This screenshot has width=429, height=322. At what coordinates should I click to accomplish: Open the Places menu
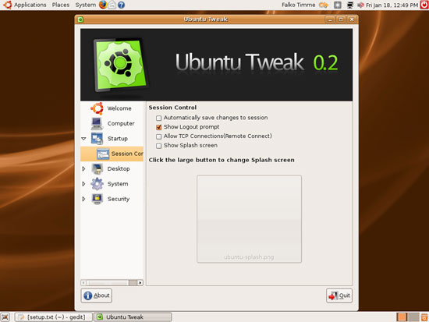[x=61, y=5]
